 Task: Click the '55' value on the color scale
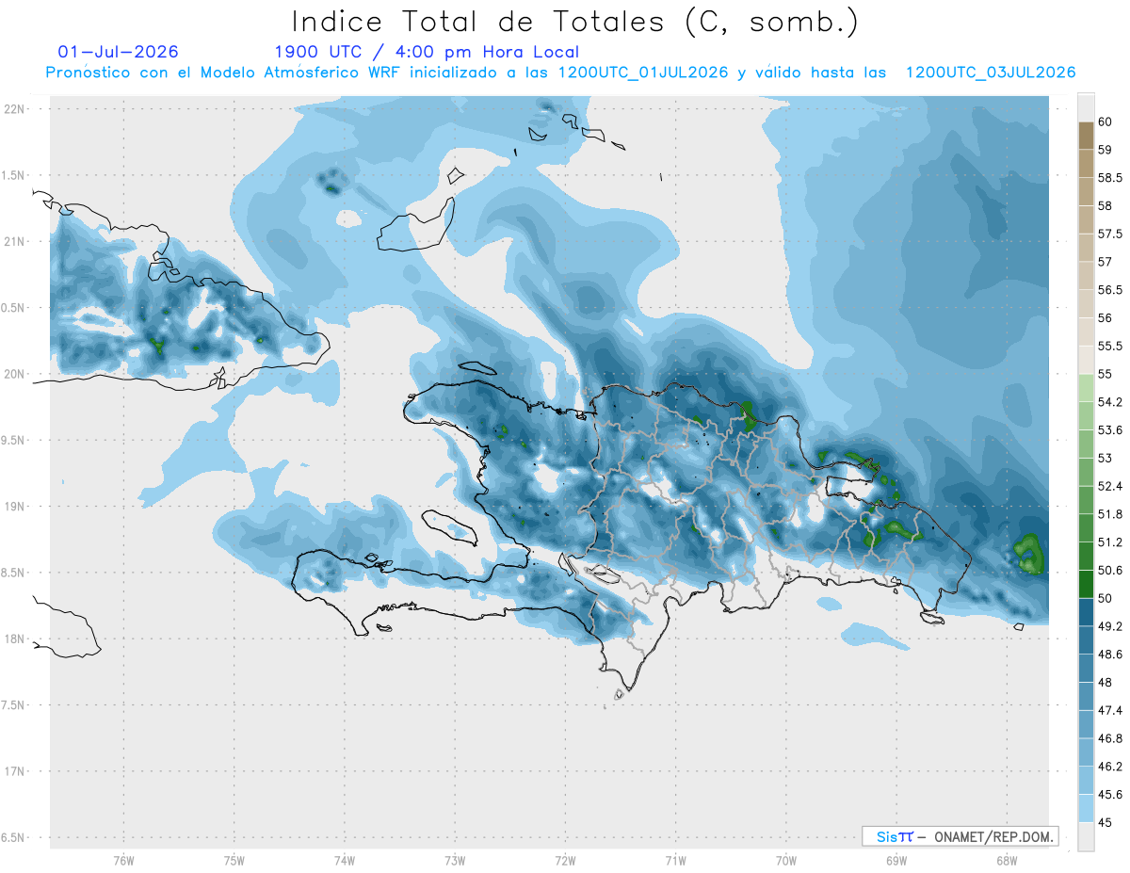coord(1105,374)
